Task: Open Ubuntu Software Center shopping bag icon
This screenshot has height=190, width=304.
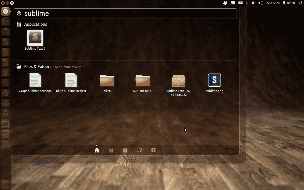Action: pos(6,83)
